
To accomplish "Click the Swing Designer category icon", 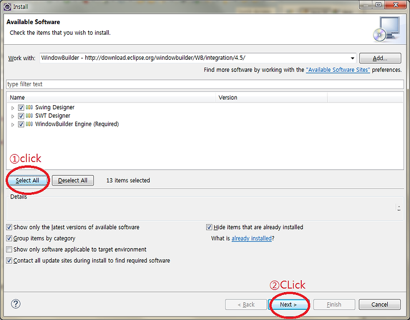I will click(29, 107).
